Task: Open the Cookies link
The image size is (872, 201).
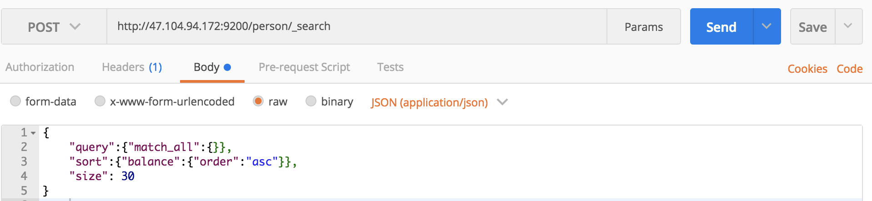Action: click(x=807, y=69)
